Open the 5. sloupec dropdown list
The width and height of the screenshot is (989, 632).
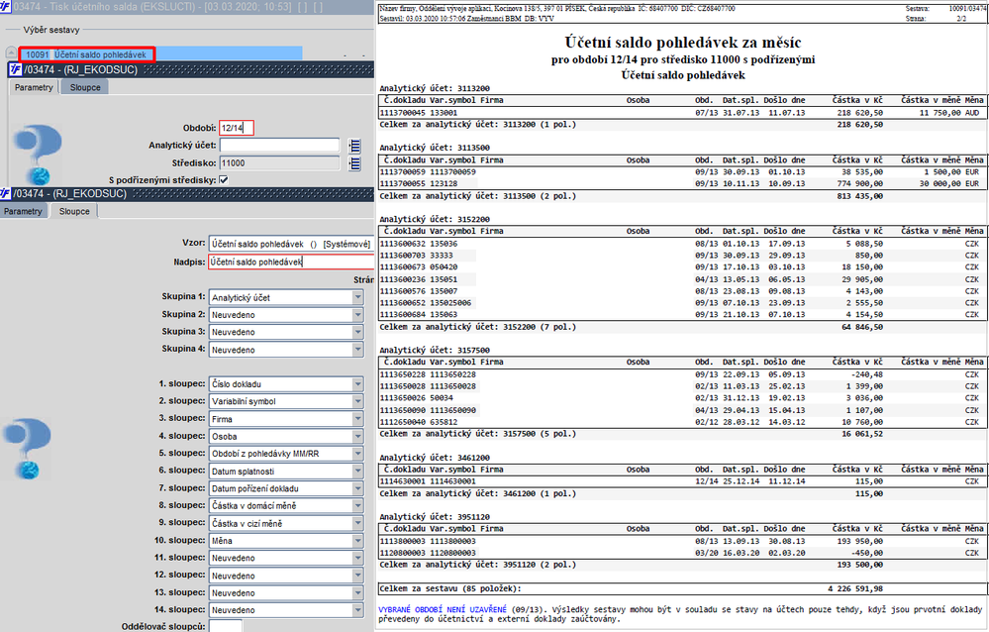357,454
